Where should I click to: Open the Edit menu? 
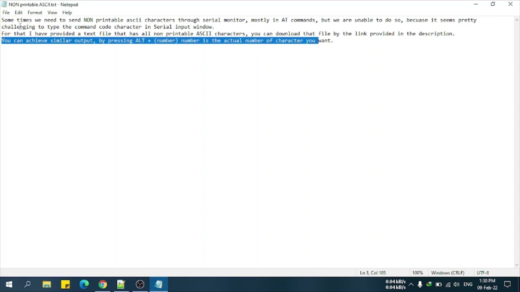pos(19,13)
